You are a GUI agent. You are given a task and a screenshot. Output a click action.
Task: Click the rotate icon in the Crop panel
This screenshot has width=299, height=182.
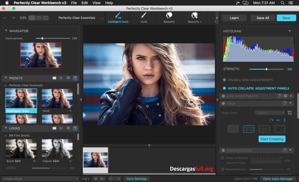coord(271,120)
